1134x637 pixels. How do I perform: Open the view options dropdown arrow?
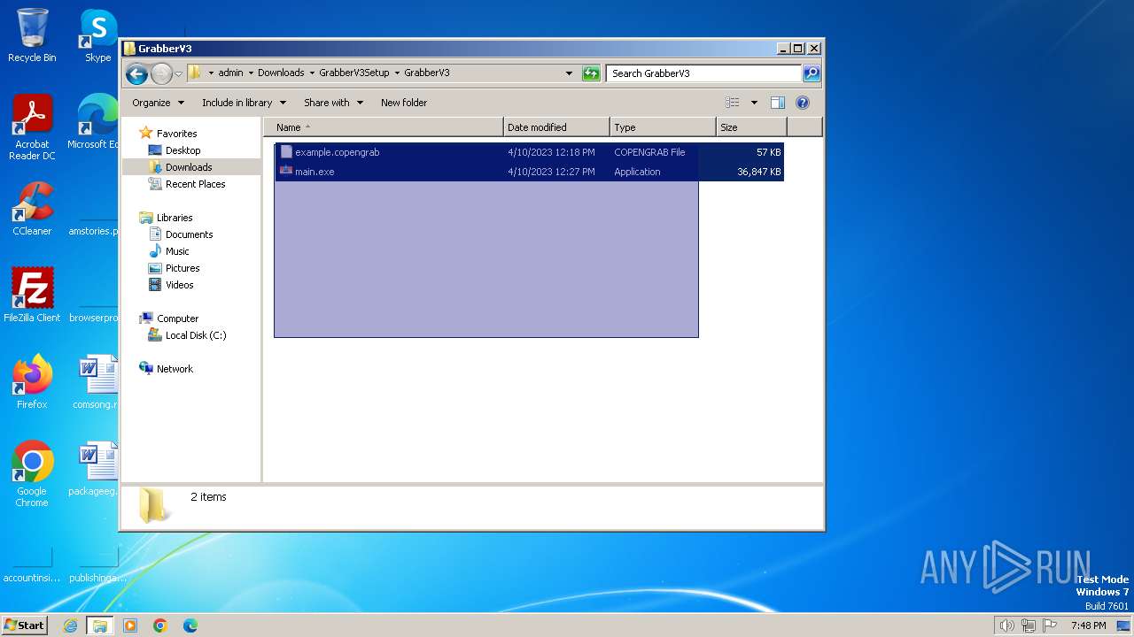pyautogui.click(x=754, y=103)
